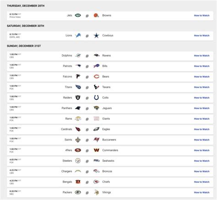
Task: Click the Browns helmet logo
Action: pos(96,15)
